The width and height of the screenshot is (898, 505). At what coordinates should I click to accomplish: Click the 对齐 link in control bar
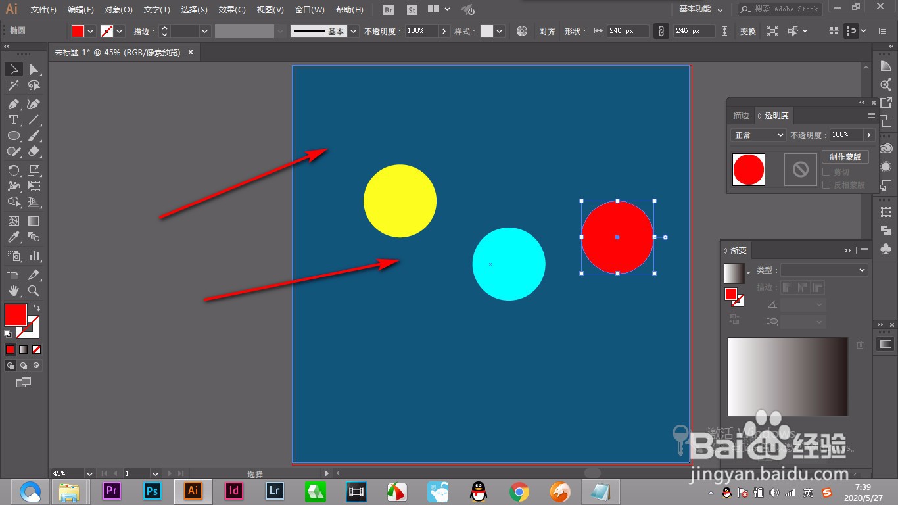click(x=548, y=31)
